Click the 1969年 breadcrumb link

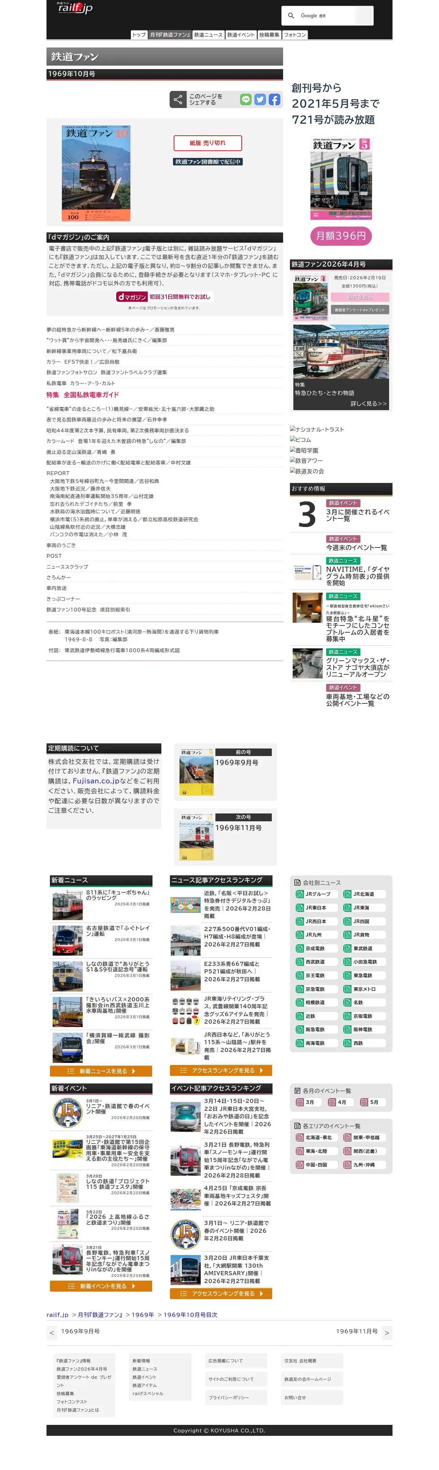coord(143,1315)
